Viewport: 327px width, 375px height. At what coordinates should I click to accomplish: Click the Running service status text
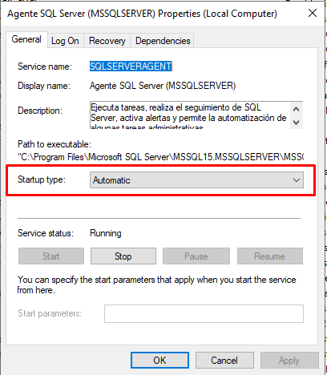(106, 233)
